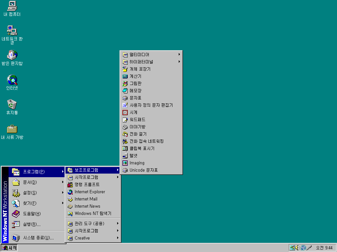Screen dimensions: 337x252
Task: Select the highlighted 보조프로그램 menu entry
Action: click(93, 170)
